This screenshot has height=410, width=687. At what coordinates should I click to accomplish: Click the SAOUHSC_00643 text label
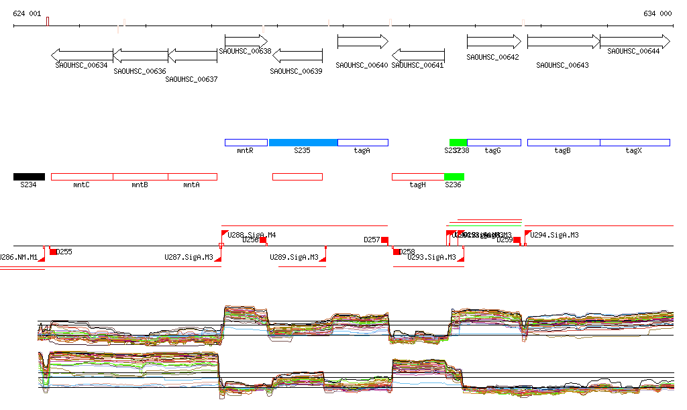563,65
